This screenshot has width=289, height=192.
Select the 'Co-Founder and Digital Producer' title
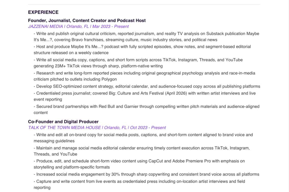click(x=63, y=121)
